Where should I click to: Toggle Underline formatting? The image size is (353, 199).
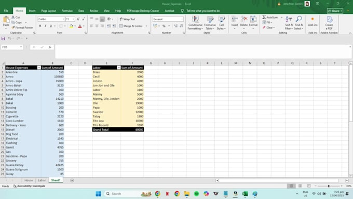click(x=51, y=26)
